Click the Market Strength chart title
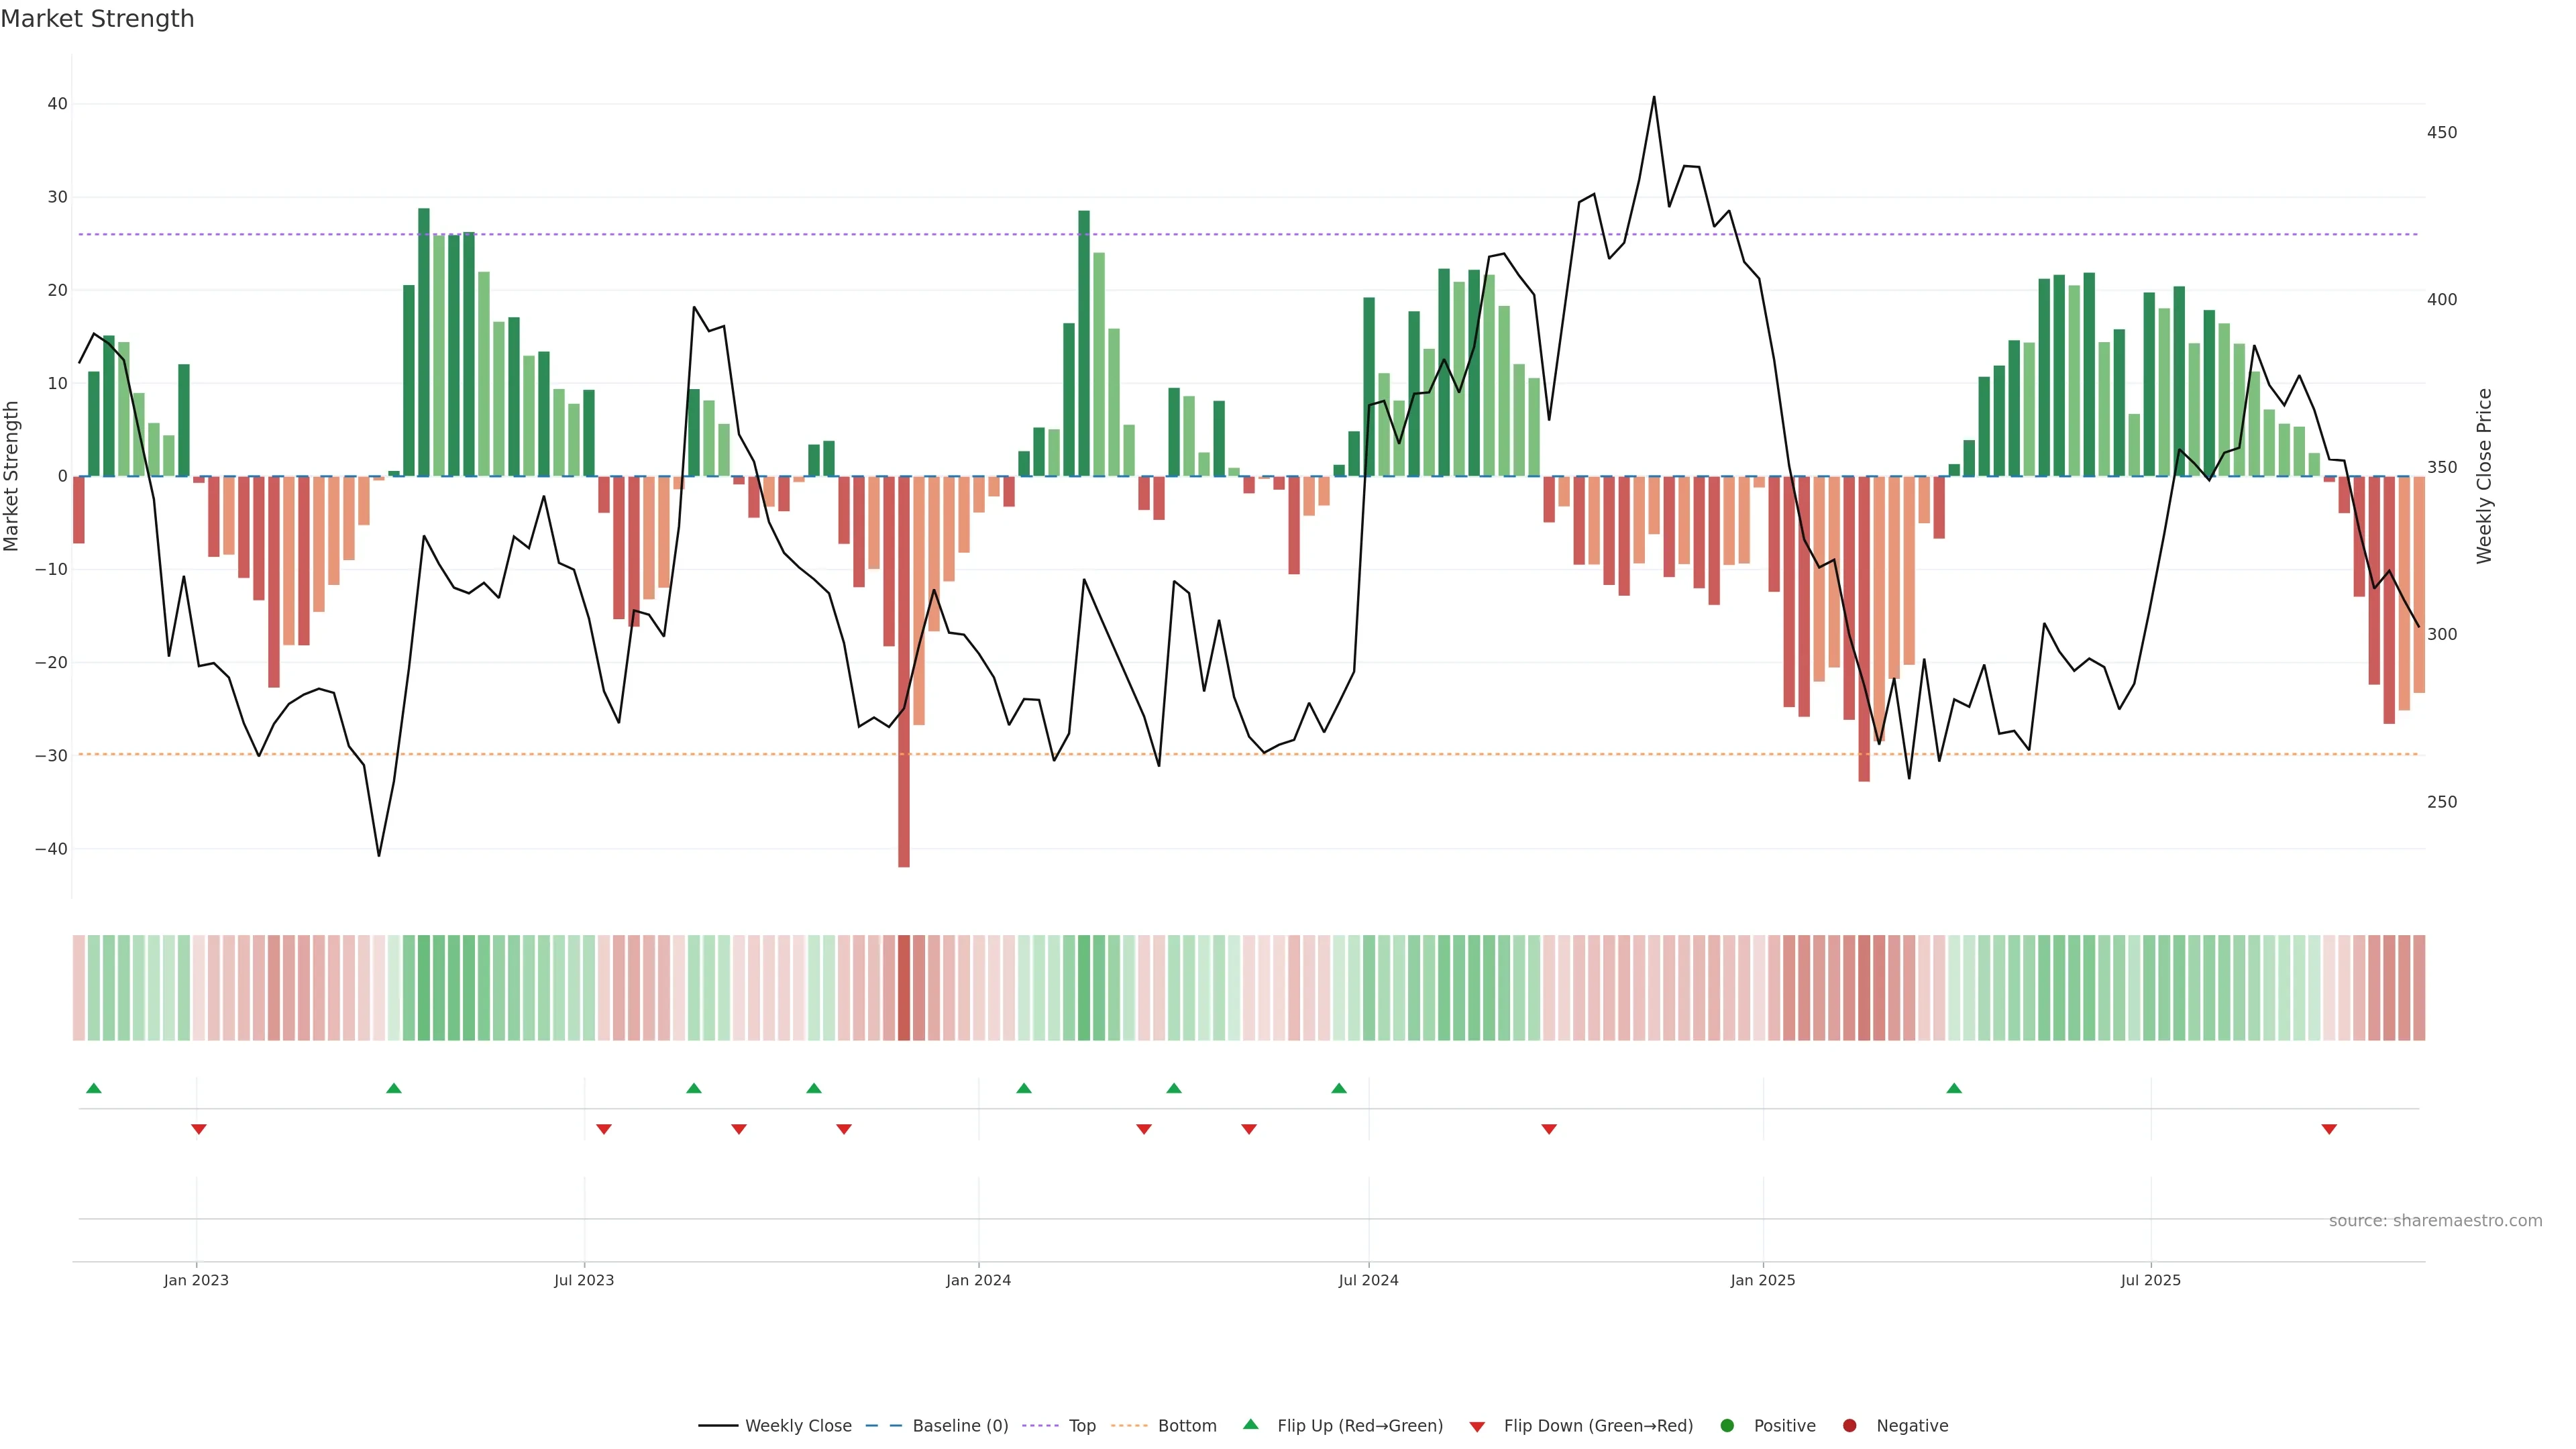Screen dimensions: 2576x1449 coord(97,19)
